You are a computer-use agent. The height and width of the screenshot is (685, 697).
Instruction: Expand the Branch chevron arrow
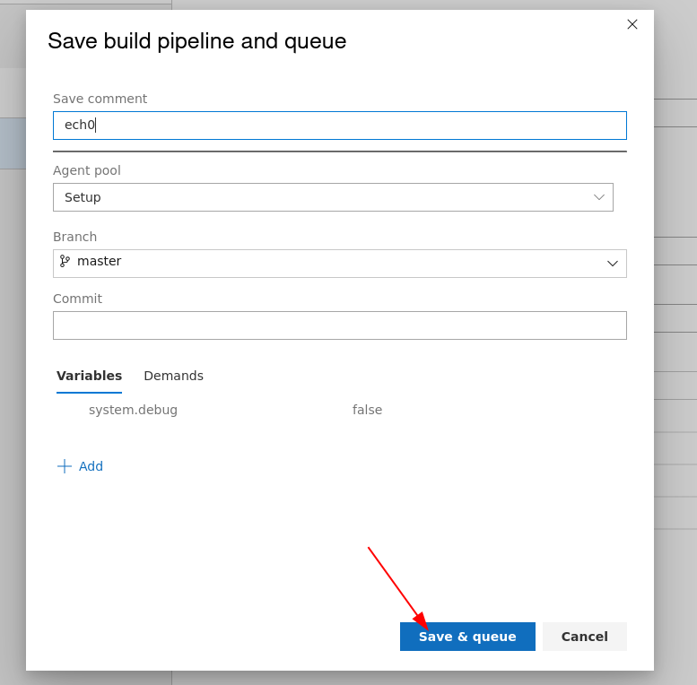pos(613,263)
